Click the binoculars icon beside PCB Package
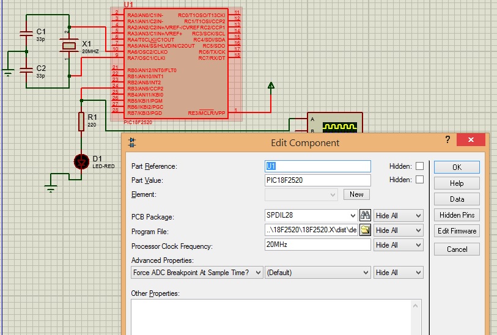 [x=365, y=215]
